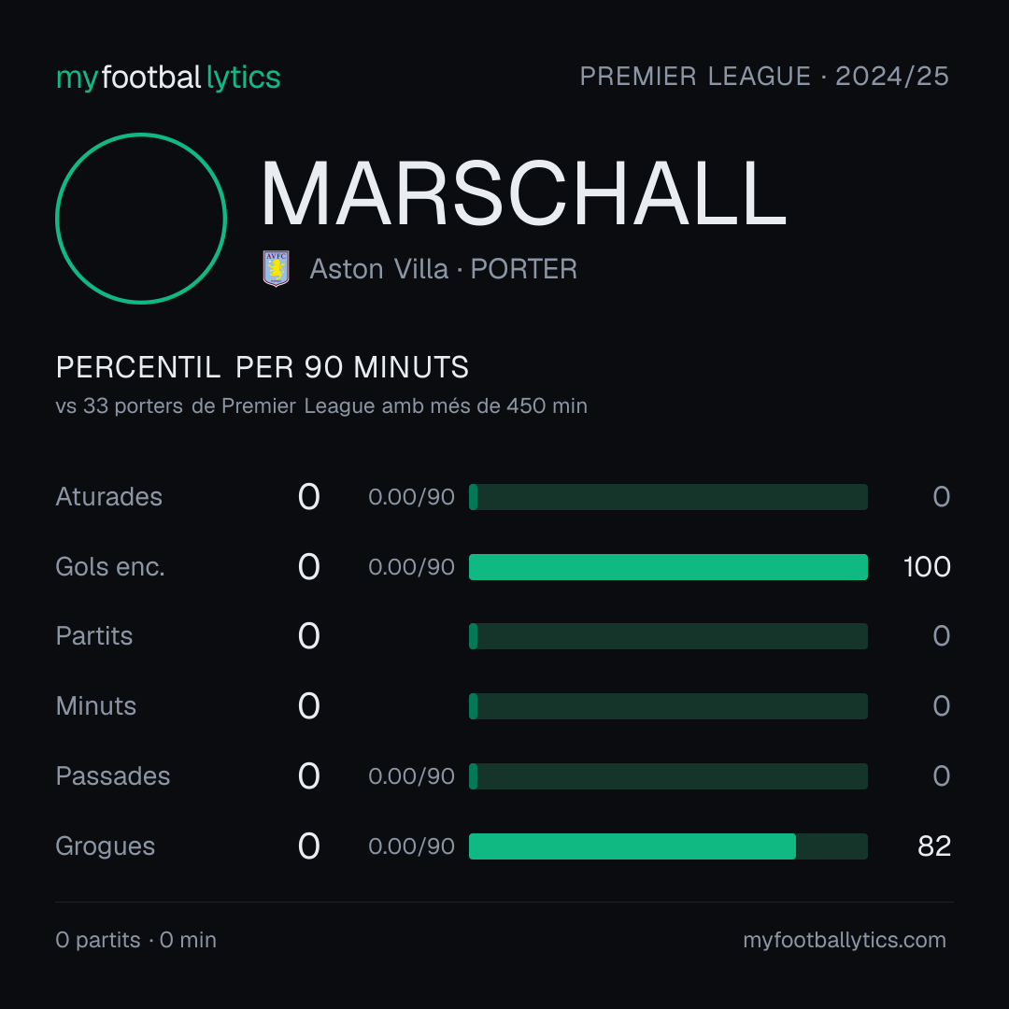The width and height of the screenshot is (1009, 1009).
Task: Click the empty green player avatar circle
Action: [141, 219]
